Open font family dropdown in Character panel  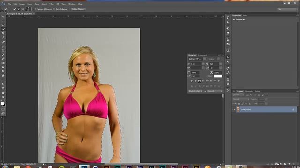click(204, 59)
